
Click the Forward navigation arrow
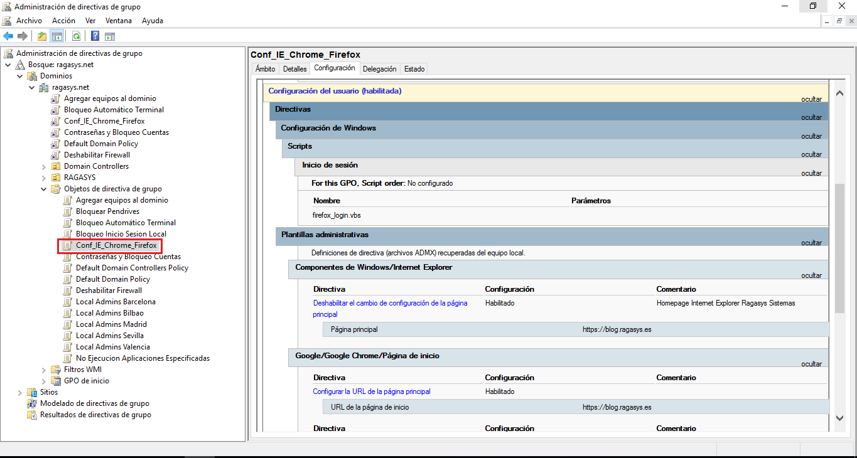click(23, 36)
